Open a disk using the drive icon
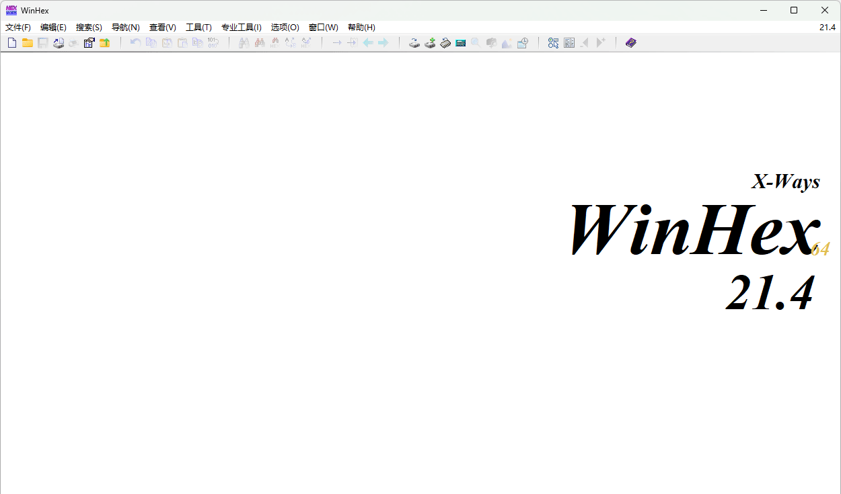Viewport: 841px width, 494px height. [x=414, y=43]
